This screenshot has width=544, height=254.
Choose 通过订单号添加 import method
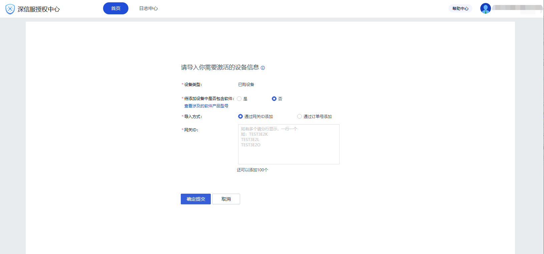[300, 116]
